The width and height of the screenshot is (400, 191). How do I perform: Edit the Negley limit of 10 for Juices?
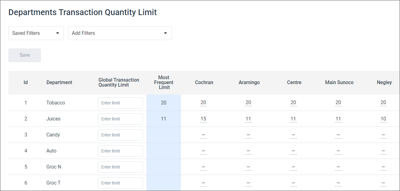[383, 119]
